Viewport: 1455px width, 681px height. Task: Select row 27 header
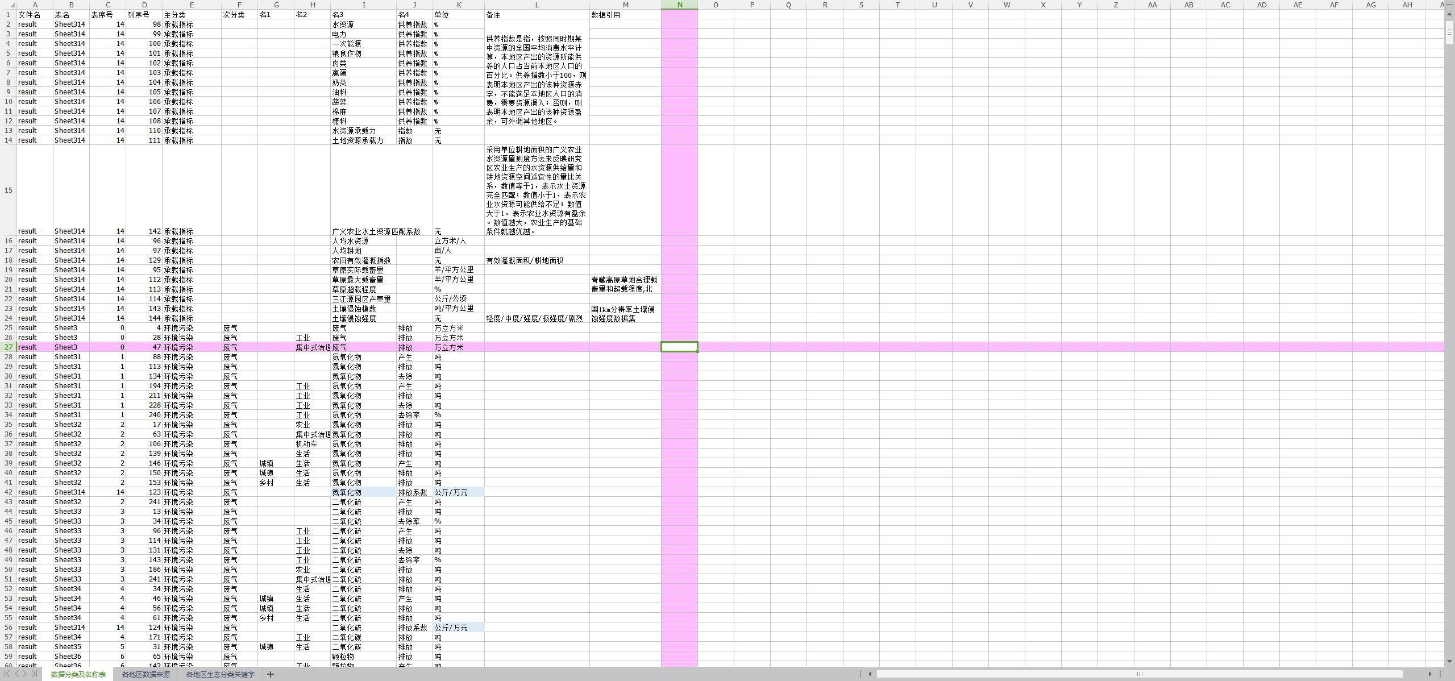click(x=8, y=347)
